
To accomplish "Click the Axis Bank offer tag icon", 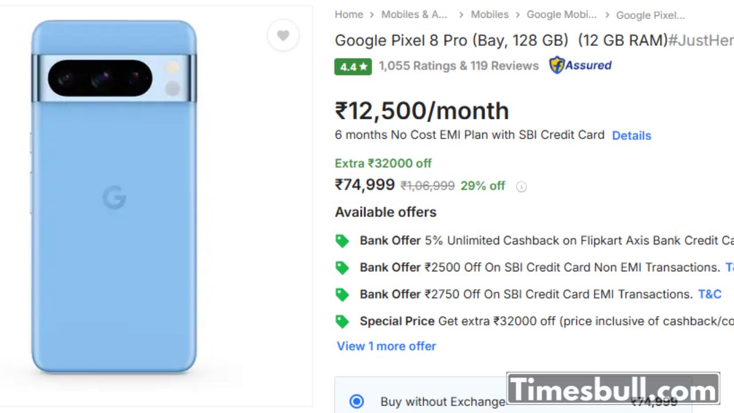I will (342, 241).
